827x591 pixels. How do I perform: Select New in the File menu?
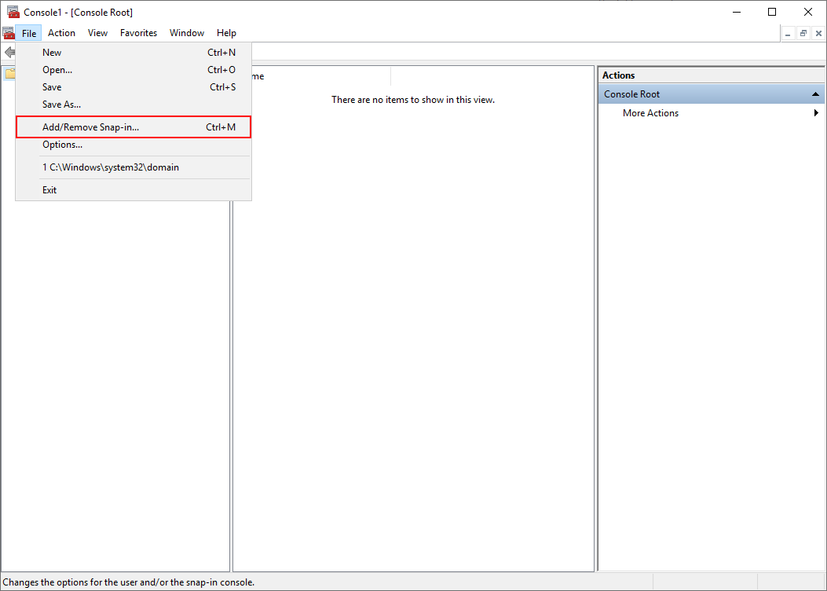pos(52,53)
